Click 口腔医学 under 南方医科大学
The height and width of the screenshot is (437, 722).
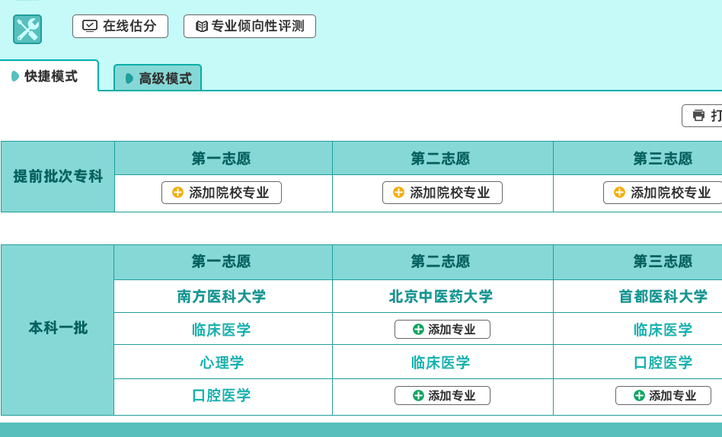click(x=222, y=396)
